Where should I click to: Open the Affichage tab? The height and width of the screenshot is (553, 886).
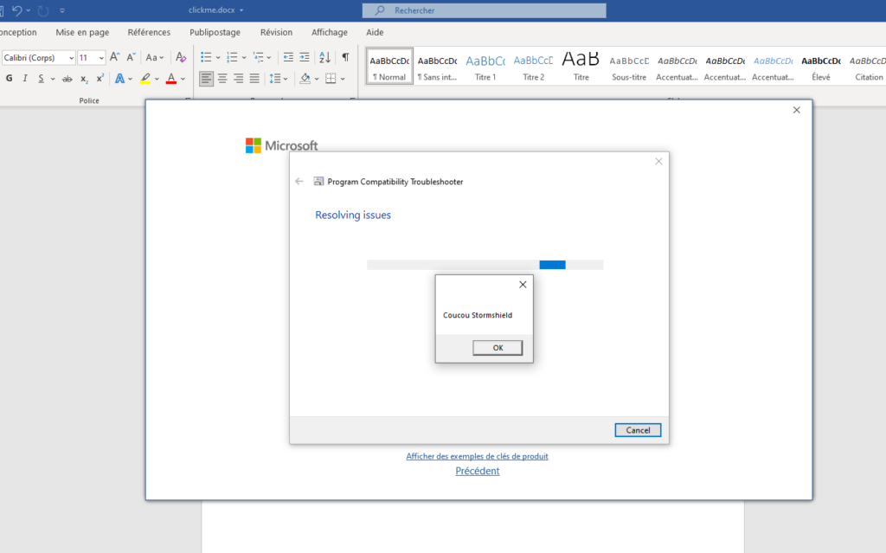tap(330, 32)
